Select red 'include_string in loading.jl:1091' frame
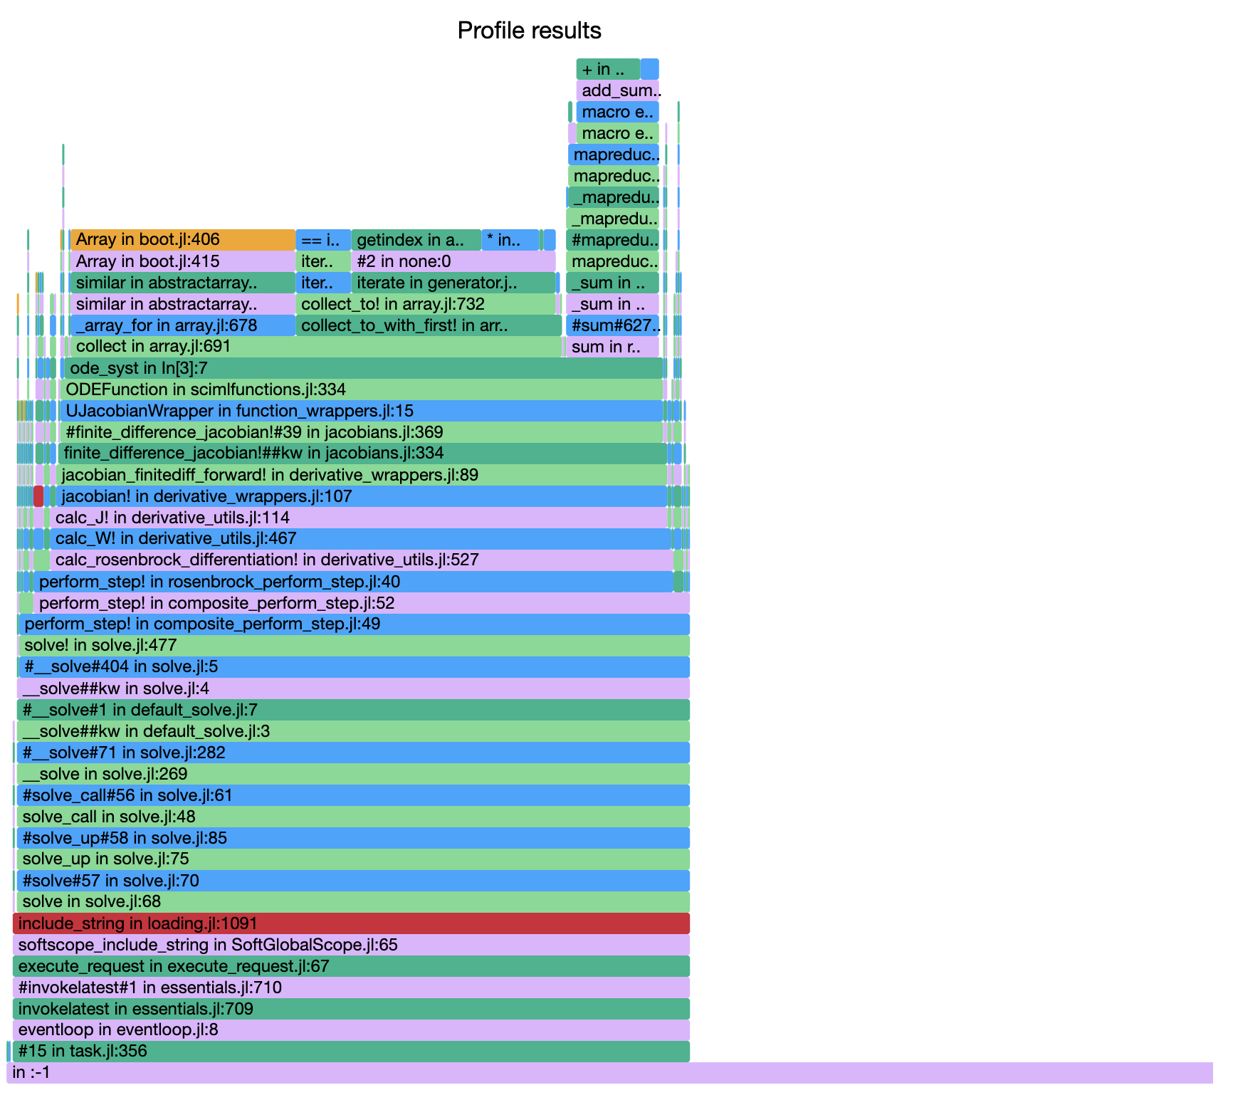The image size is (1233, 1095). coord(351,923)
